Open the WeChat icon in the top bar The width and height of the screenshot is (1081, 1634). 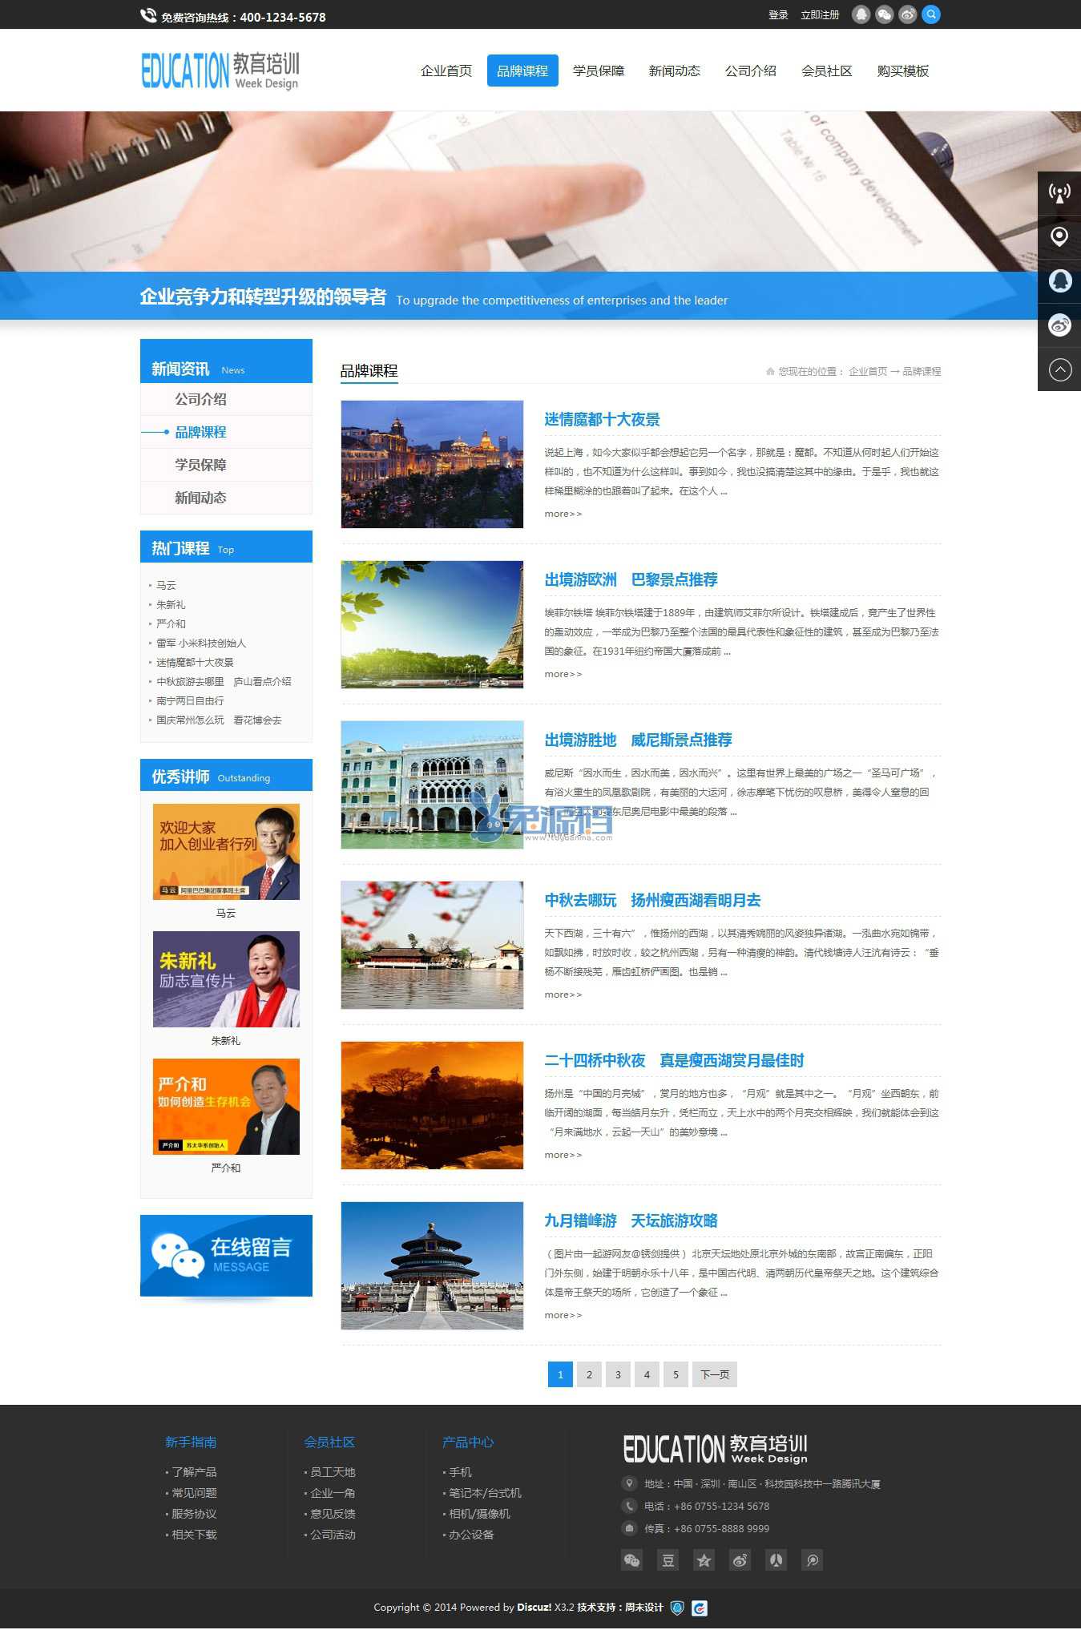click(x=884, y=15)
